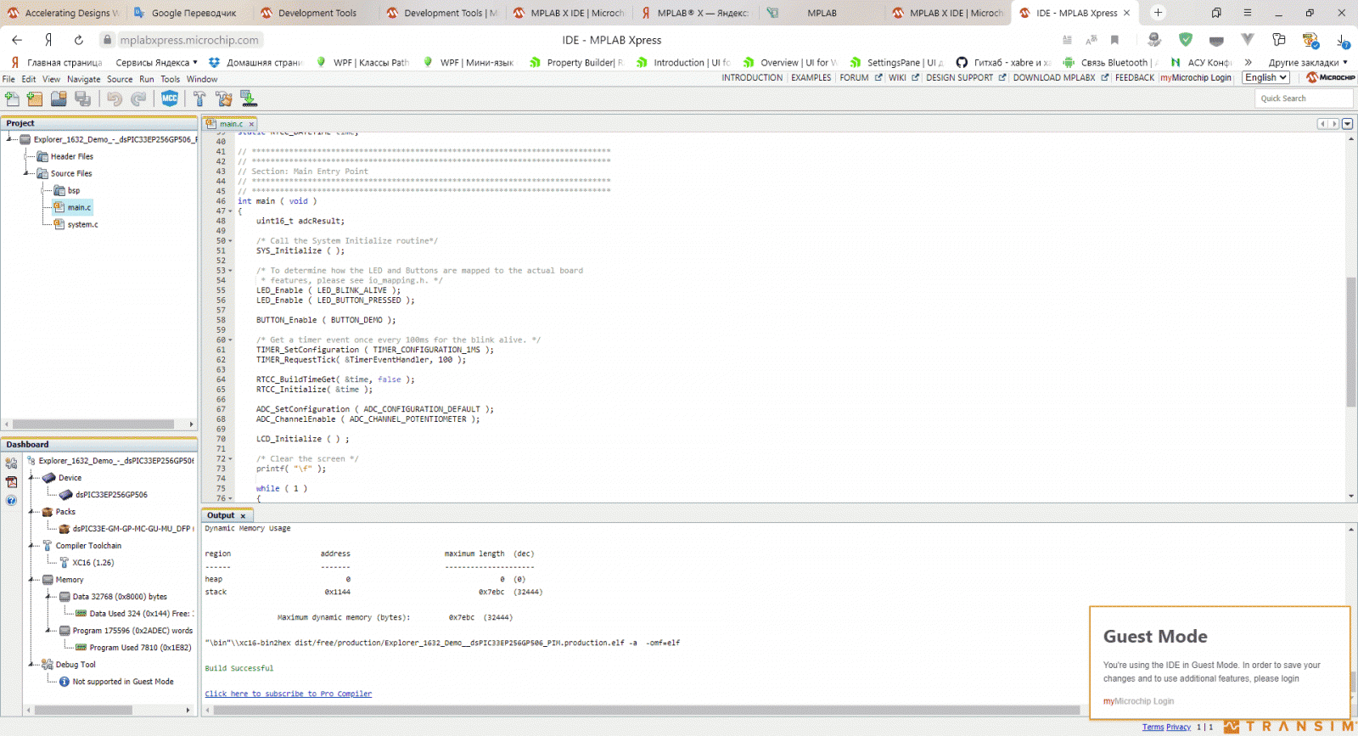Image resolution: width=1358 pixels, height=736 pixels.
Task: Click into the Quick Search field
Action: [1303, 98]
